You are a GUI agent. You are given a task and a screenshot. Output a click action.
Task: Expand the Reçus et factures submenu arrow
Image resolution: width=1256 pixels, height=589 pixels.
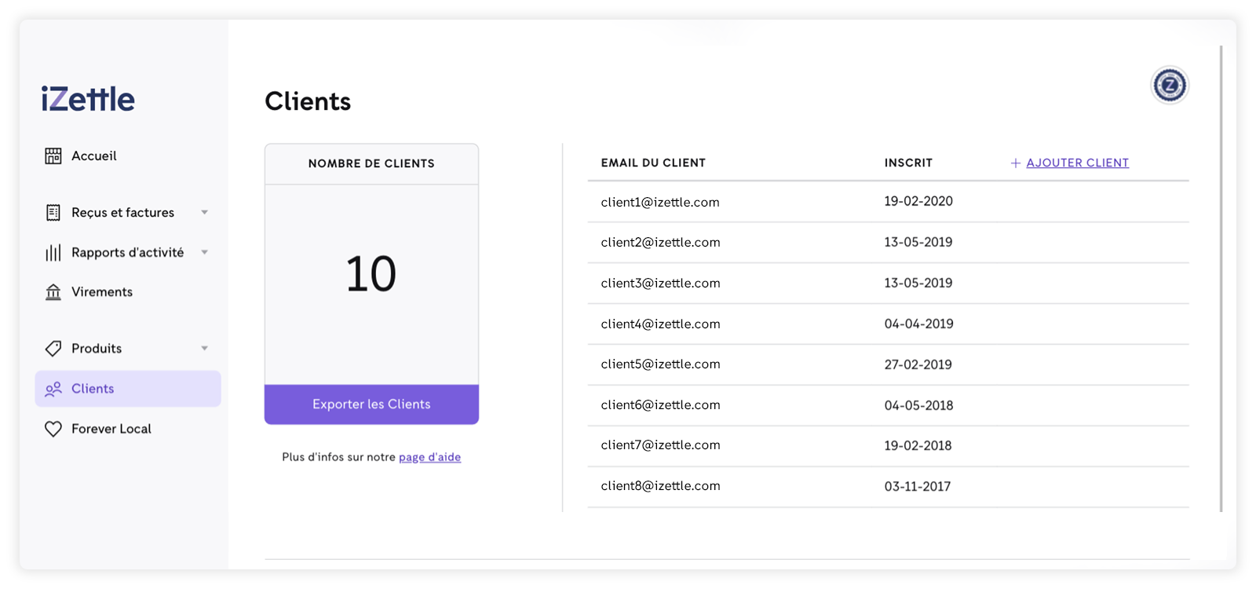tap(204, 213)
